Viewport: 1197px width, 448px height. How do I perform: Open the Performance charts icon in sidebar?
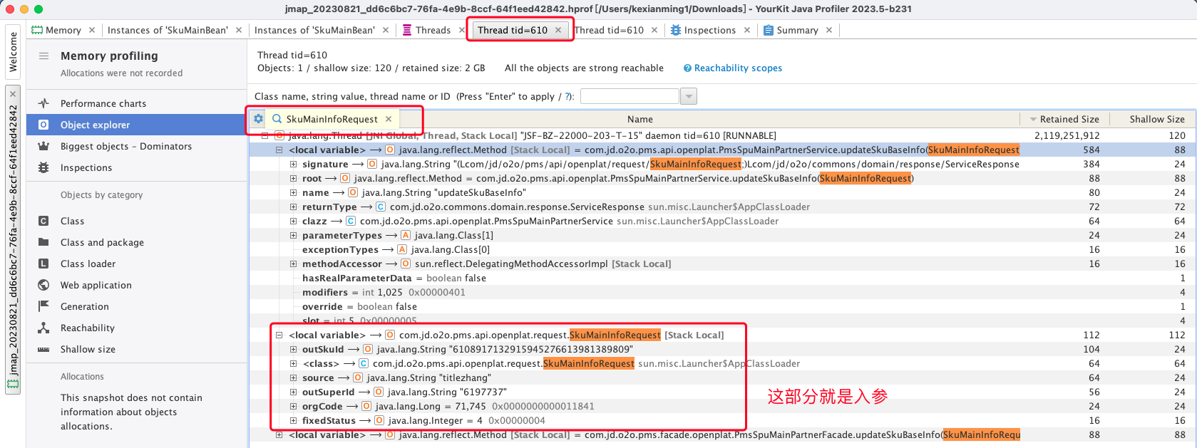43,103
